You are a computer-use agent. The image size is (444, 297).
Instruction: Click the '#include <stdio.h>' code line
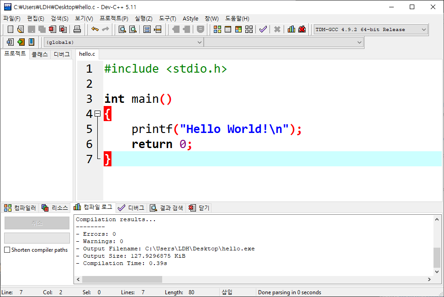coord(166,69)
